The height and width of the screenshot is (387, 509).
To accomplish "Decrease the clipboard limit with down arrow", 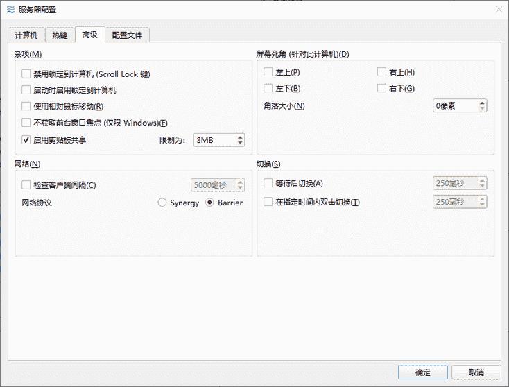I will click(x=240, y=143).
